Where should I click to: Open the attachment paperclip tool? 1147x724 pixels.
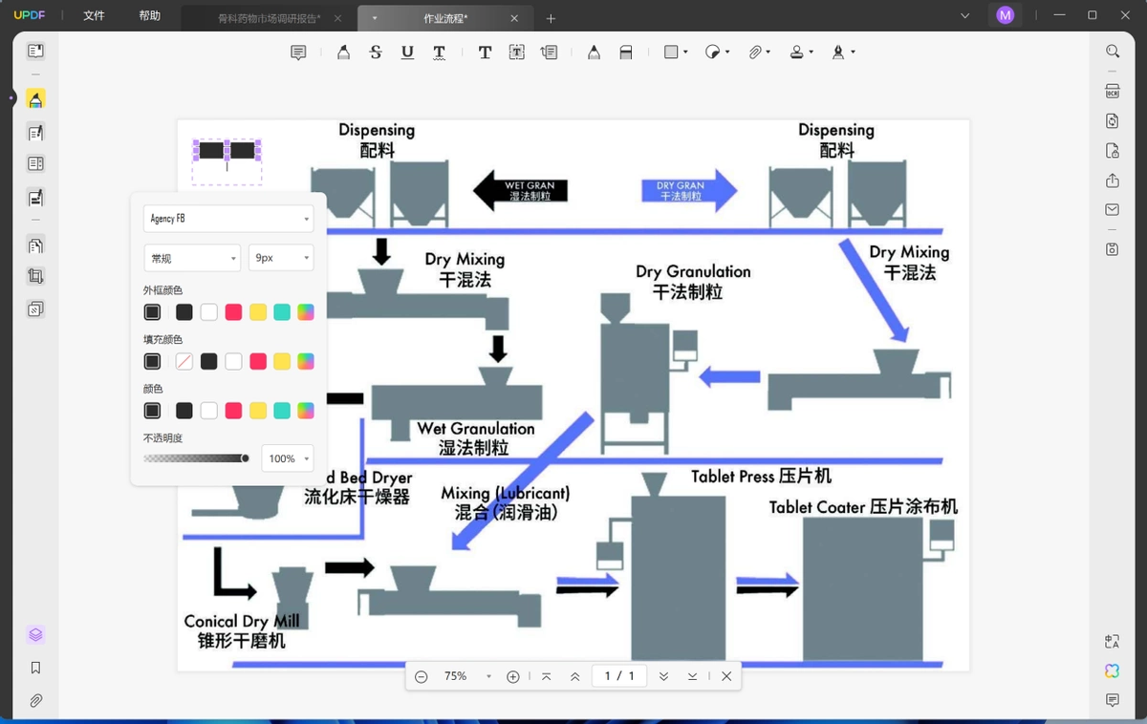pyautogui.click(x=754, y=53)
